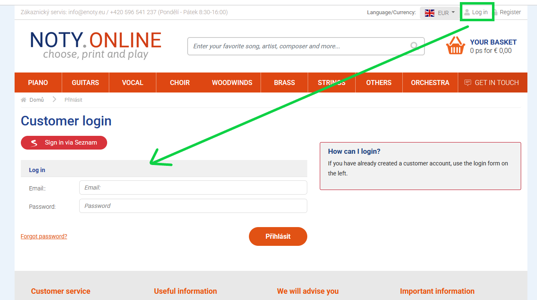Open the Piano menu
Image resolution: width=537 pixels, height=300 pixels.
coord(38,82)
